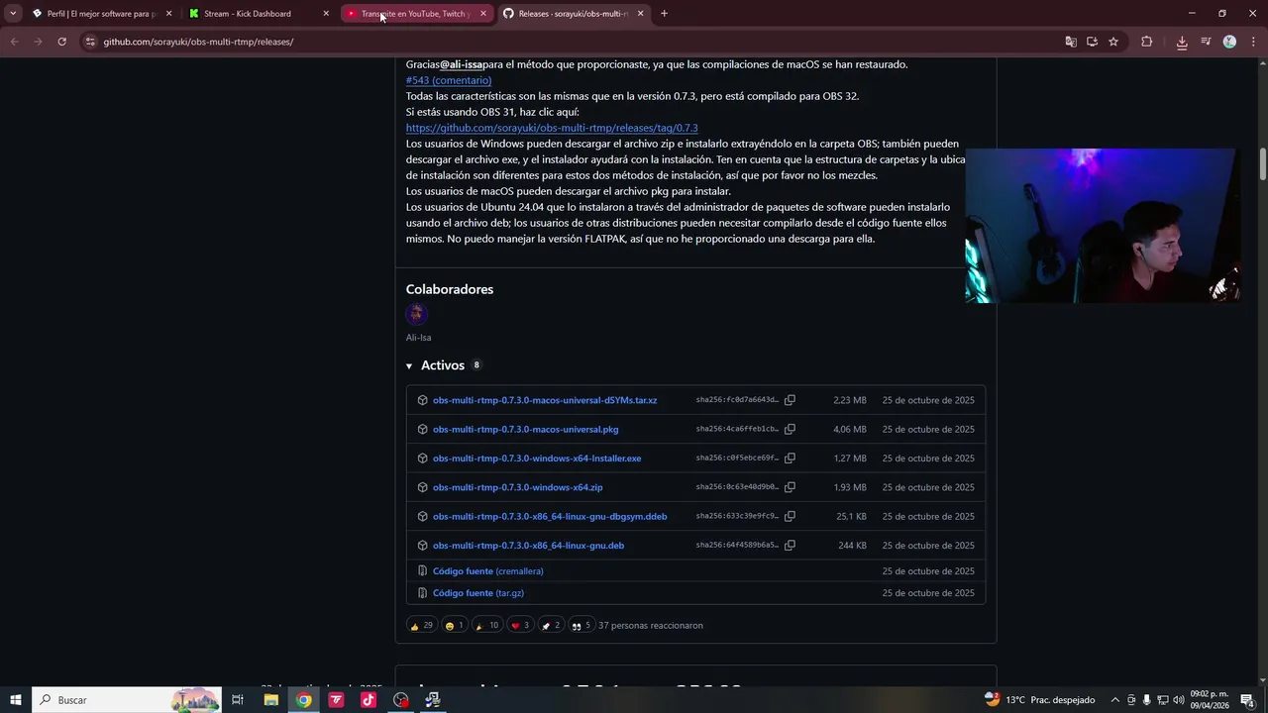
Task: Download obs-multi-rtmp-0.7.3.0-windows-x64-Installer.exe
Action: click(x=537, y=458)
